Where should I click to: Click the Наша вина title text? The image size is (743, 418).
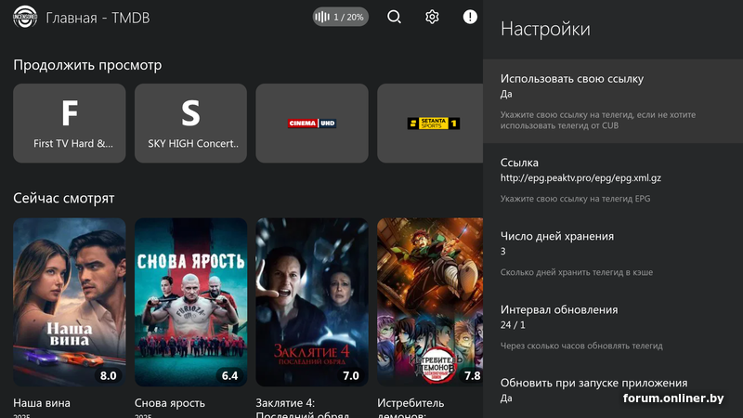tap(42, 403)
